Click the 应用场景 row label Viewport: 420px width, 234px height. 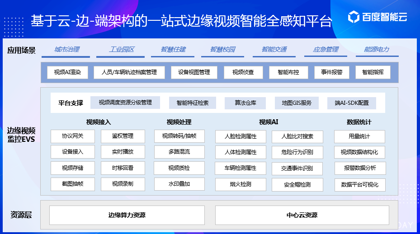21,50
